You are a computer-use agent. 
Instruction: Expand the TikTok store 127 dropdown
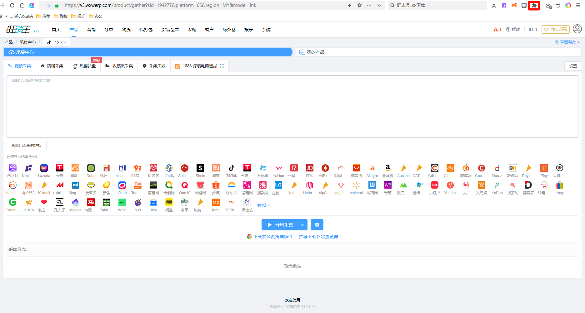57,42
